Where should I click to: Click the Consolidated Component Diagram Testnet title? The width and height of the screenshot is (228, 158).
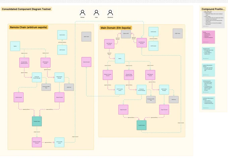click(26, 9)
